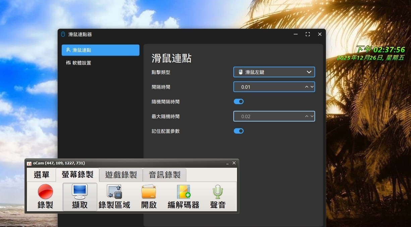Decrease 間隔時間 value with down arrow
The height and width of the screenshot is (227, 411).
point(312,87)
